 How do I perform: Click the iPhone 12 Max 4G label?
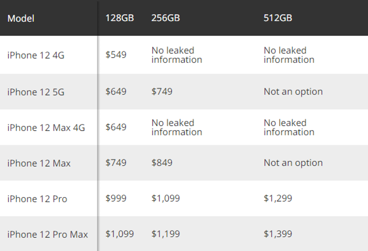click(46, 128)
